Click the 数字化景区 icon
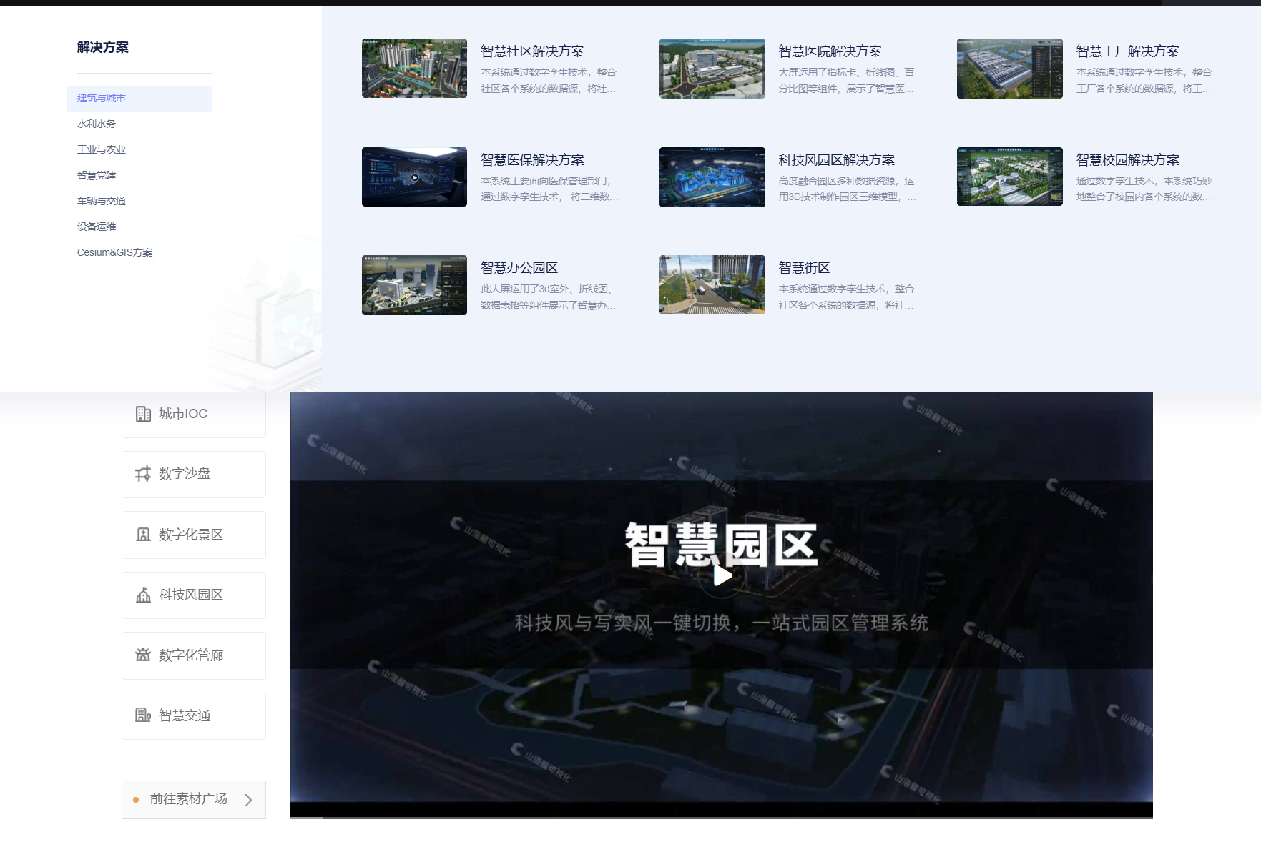 [x=143, y=535]
